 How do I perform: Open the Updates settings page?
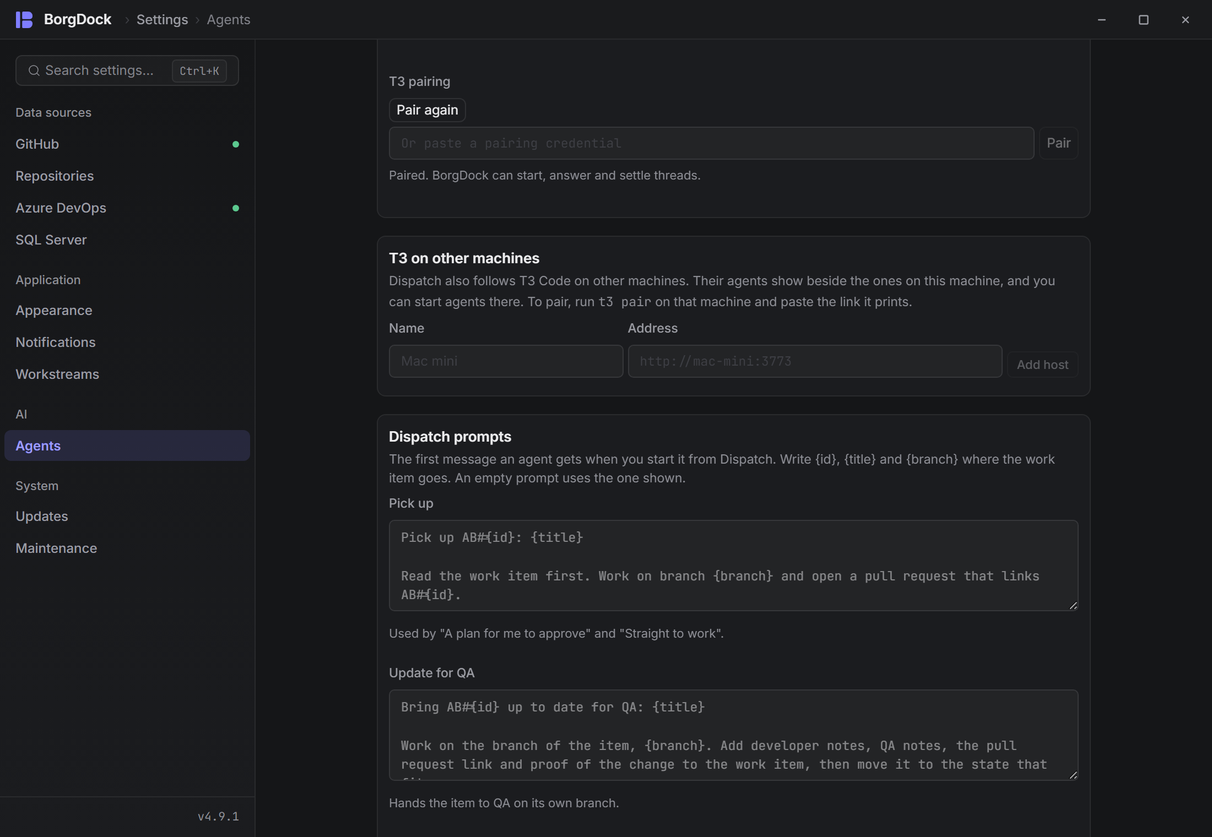pos(127,516)
